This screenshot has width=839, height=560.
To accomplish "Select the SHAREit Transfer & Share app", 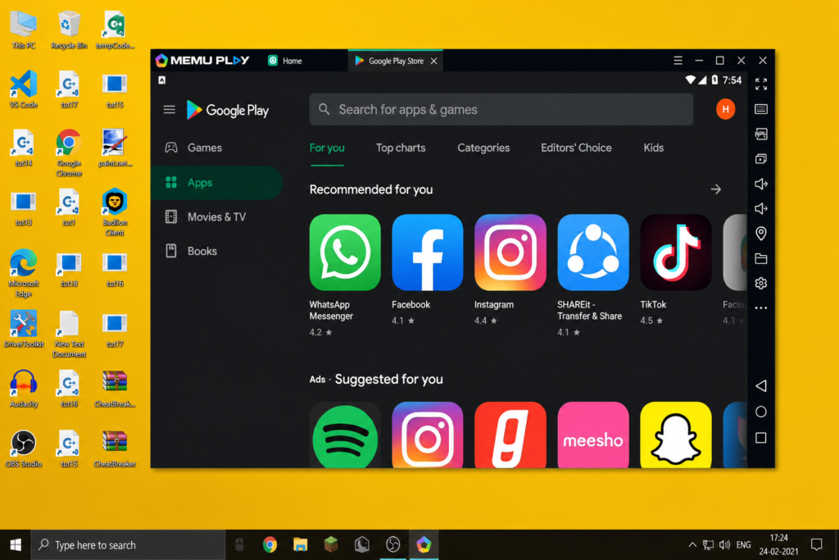I will (x=593, y=253).
